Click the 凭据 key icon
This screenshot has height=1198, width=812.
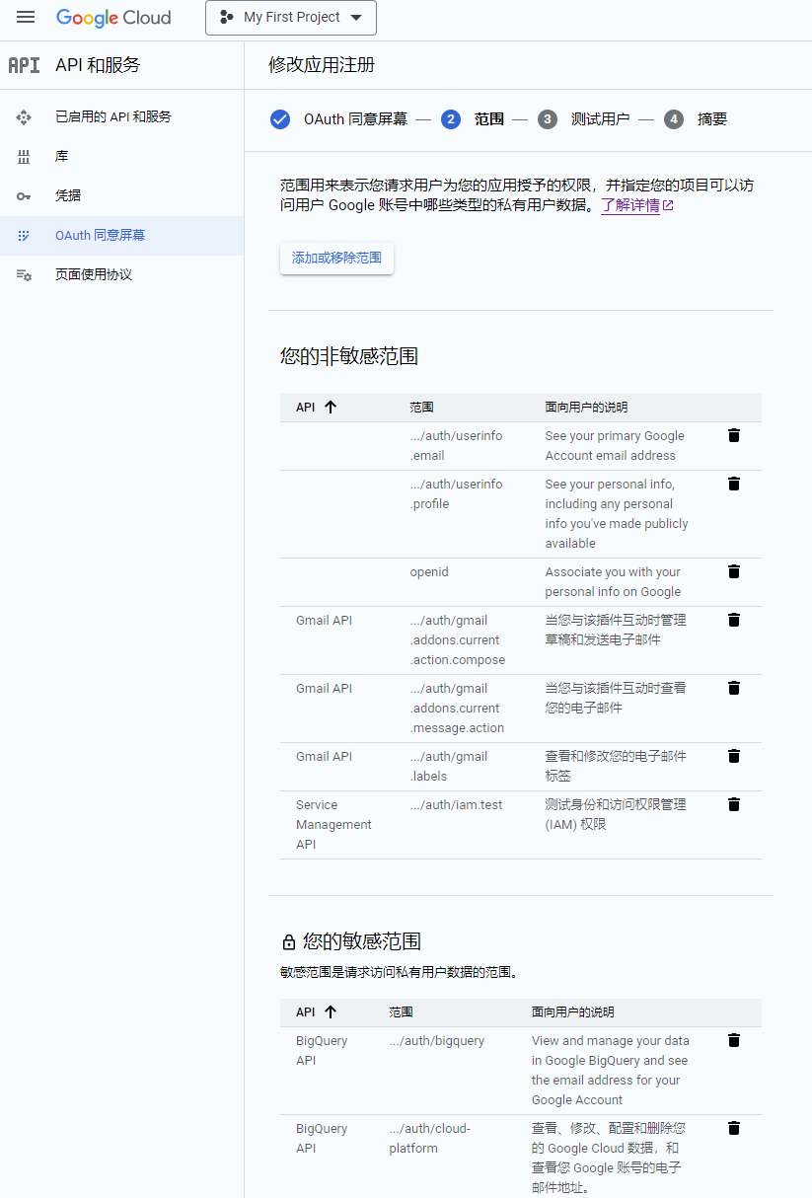tap(24, 196)
